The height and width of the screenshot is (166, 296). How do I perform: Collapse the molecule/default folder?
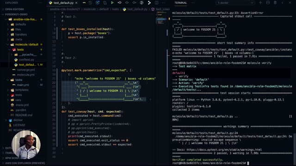(26, 45)
